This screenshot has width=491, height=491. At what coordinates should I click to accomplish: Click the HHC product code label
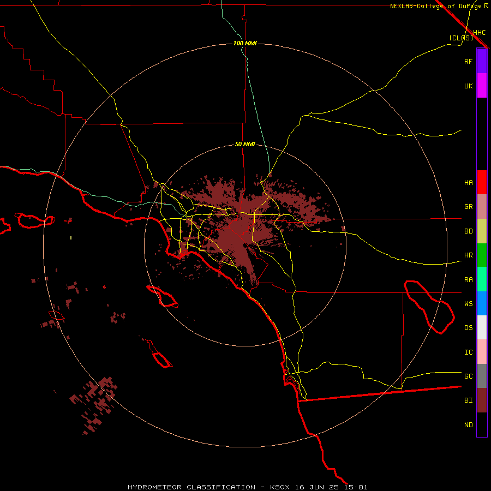(479, 32)
